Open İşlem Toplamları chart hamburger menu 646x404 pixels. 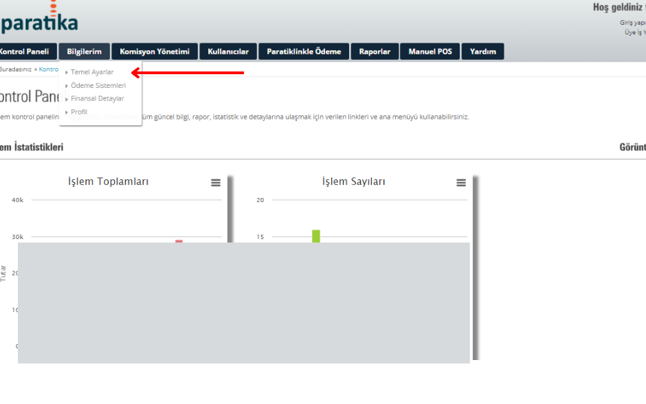(216, 183)
